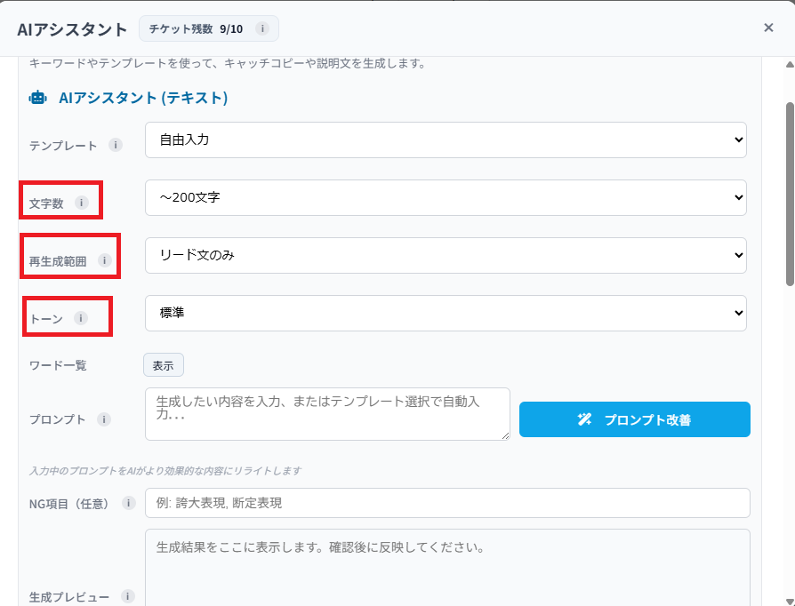Open the テンプレート dropdown showing 自由入力

446,140
